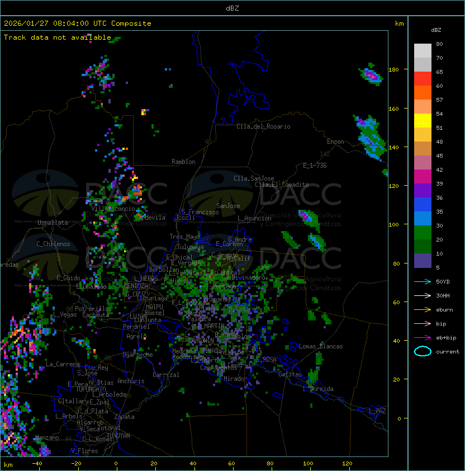Viewport: 465px width, 471px height.
Task: Click the 'dBZ' title at top
Action: (232, 8)
